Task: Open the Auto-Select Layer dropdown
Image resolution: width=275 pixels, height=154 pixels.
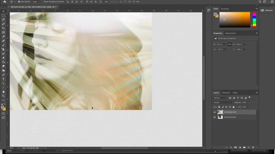Action: tap(36, 2)
